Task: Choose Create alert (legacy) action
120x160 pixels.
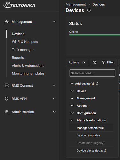Action: pyautogui.click(x=91, y=143)
